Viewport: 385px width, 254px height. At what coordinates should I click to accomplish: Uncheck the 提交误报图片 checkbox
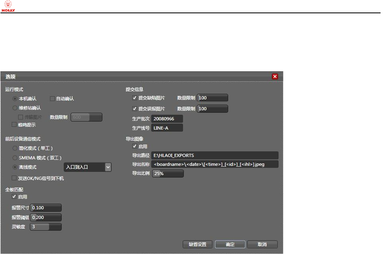(135, 108)
